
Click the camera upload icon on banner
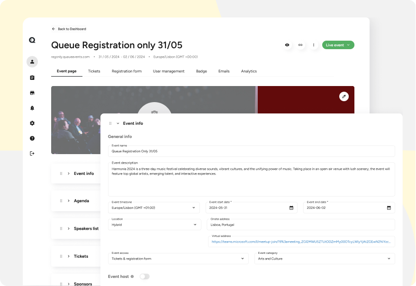154,113
